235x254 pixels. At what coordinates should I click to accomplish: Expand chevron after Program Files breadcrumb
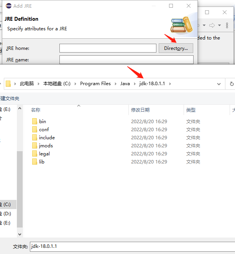115,84
